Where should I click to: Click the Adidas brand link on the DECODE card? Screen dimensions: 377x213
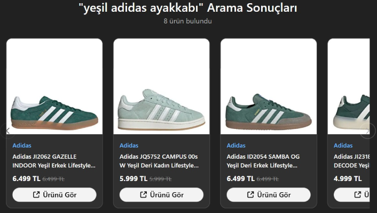pyautogui.click(x=343, y=145)
